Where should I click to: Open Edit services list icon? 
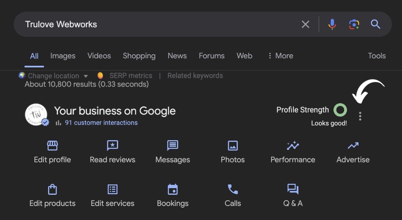[113, 189]
